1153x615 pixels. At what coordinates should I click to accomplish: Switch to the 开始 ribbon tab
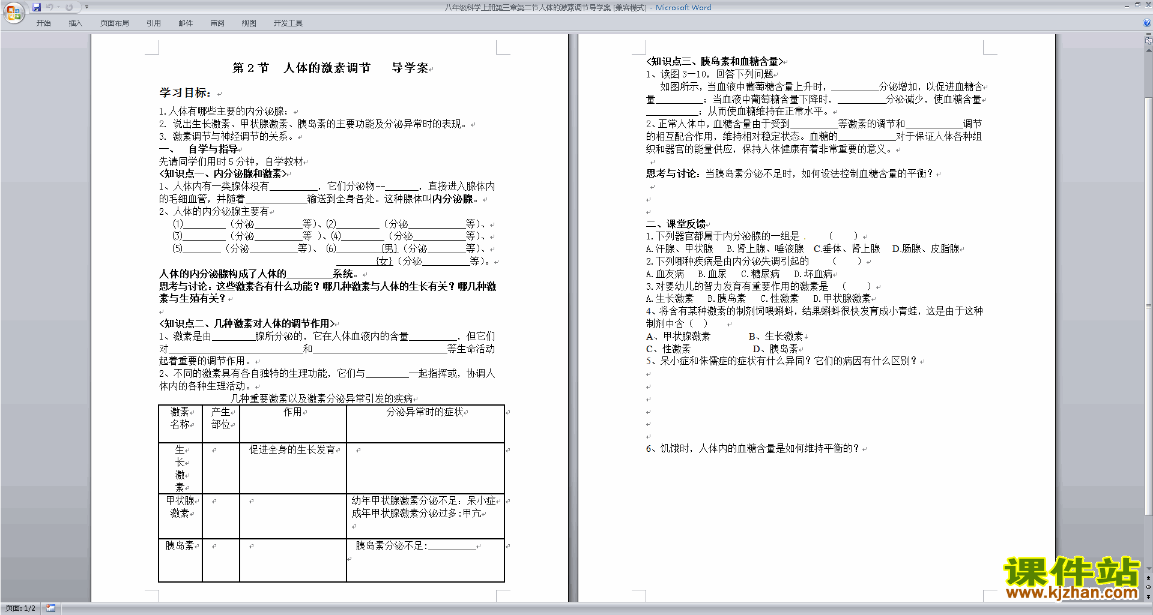pos(43,23)
